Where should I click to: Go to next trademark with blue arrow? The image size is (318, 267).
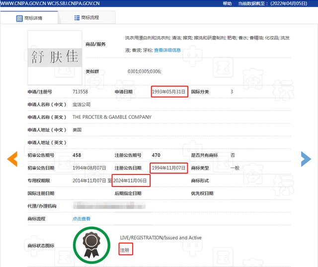tap(306, 159)
